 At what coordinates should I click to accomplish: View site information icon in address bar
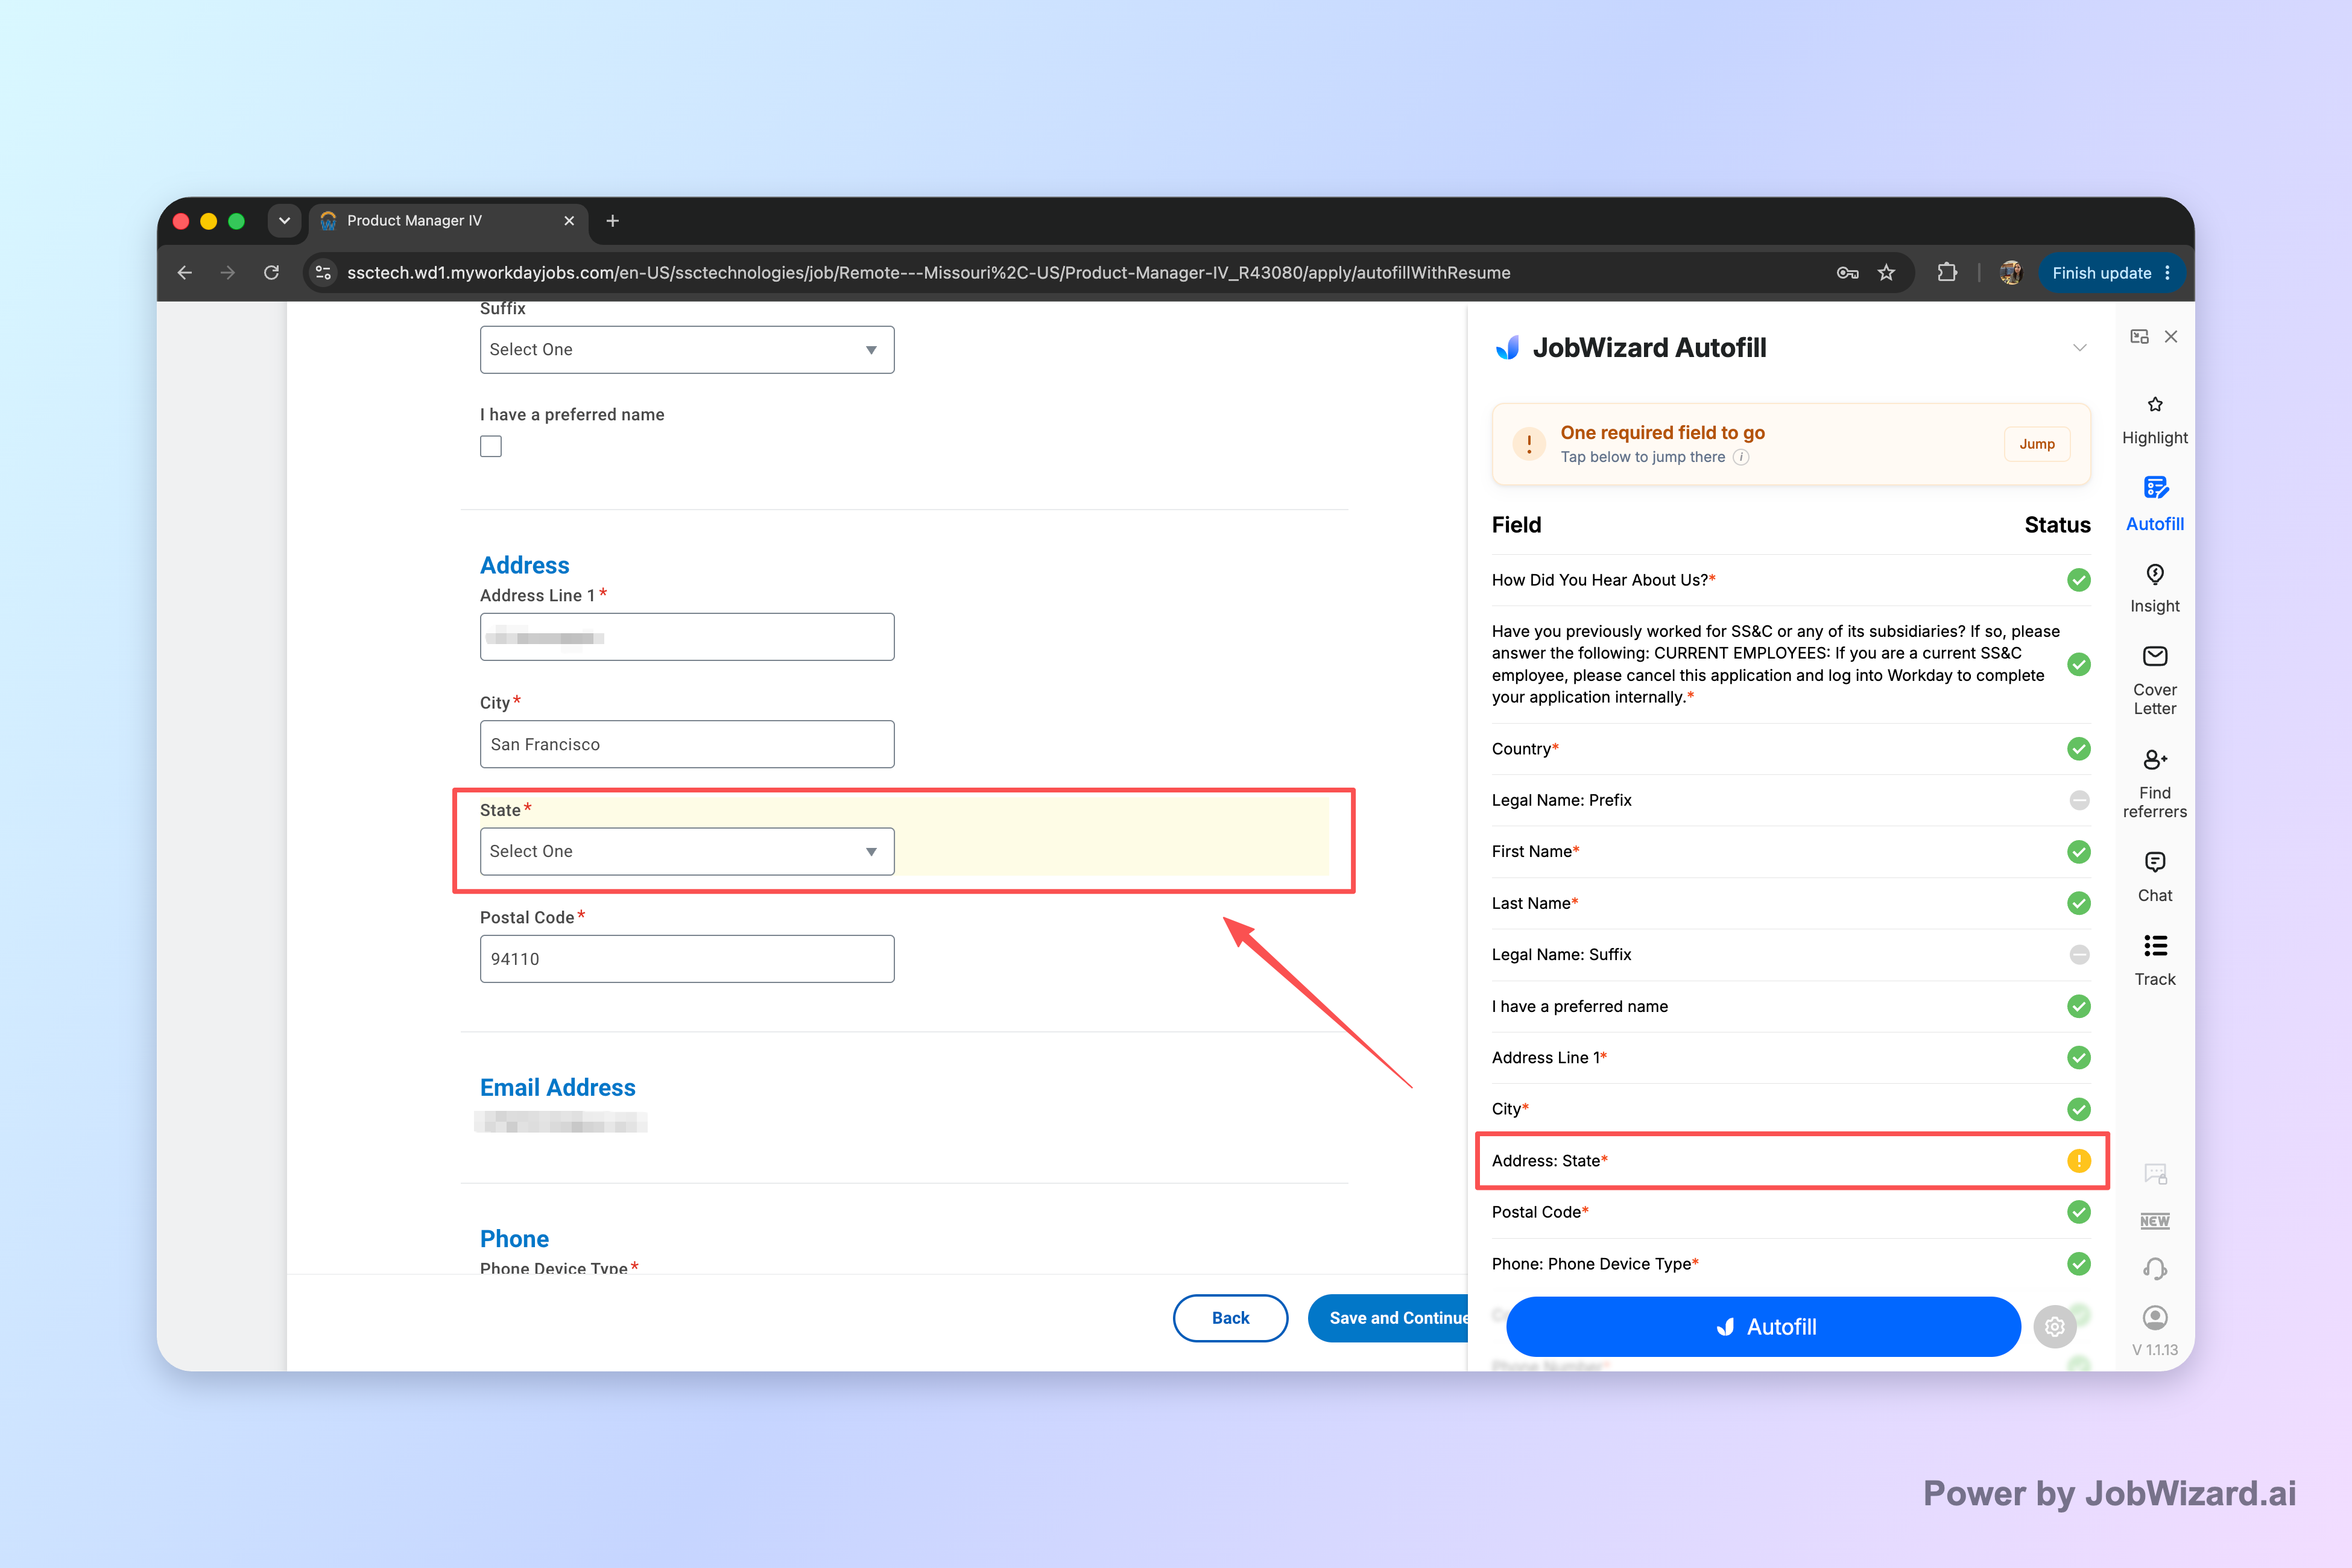[x=323, y=273]
